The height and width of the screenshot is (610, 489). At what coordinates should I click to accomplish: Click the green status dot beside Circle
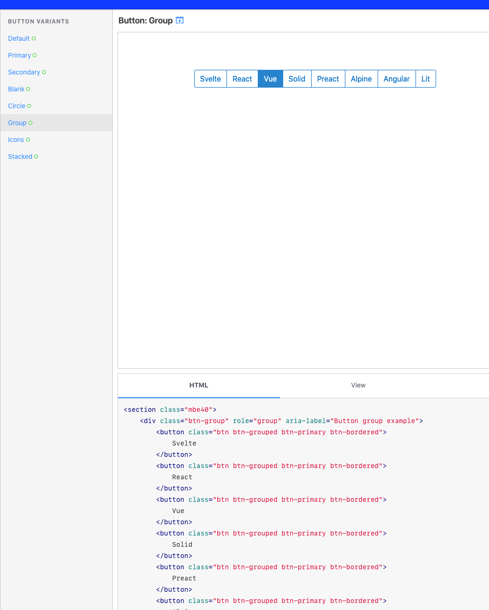29,106
